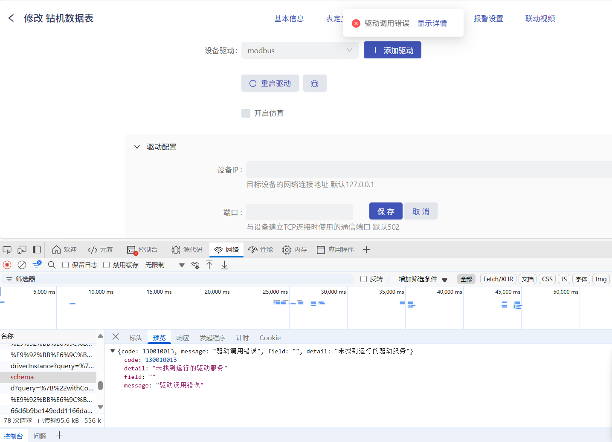Image resolution: width=612 pixels, height=442 pixels.
Task: Open the Cookie request tab
Action: [x=270, y=338]
